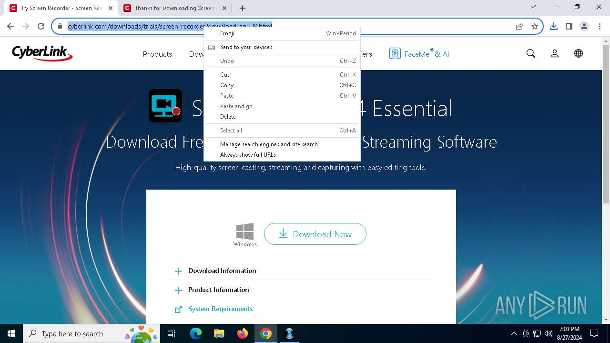Close the Try Screen Recorder tab
This screenshot has height=343, width=610.
111,8
